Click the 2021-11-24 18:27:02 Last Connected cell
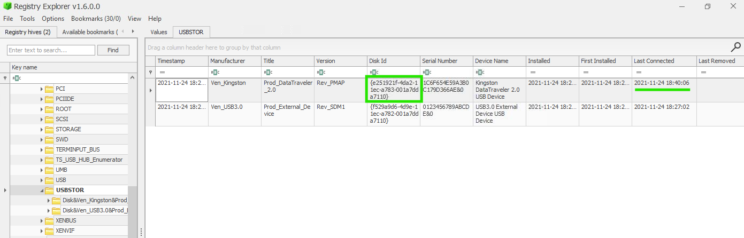The width and height of the screenshot is (744, 238). click(664, 114)
